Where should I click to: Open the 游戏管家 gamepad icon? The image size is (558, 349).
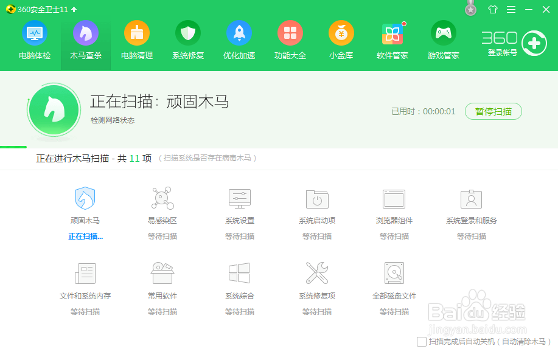point(444,33)
